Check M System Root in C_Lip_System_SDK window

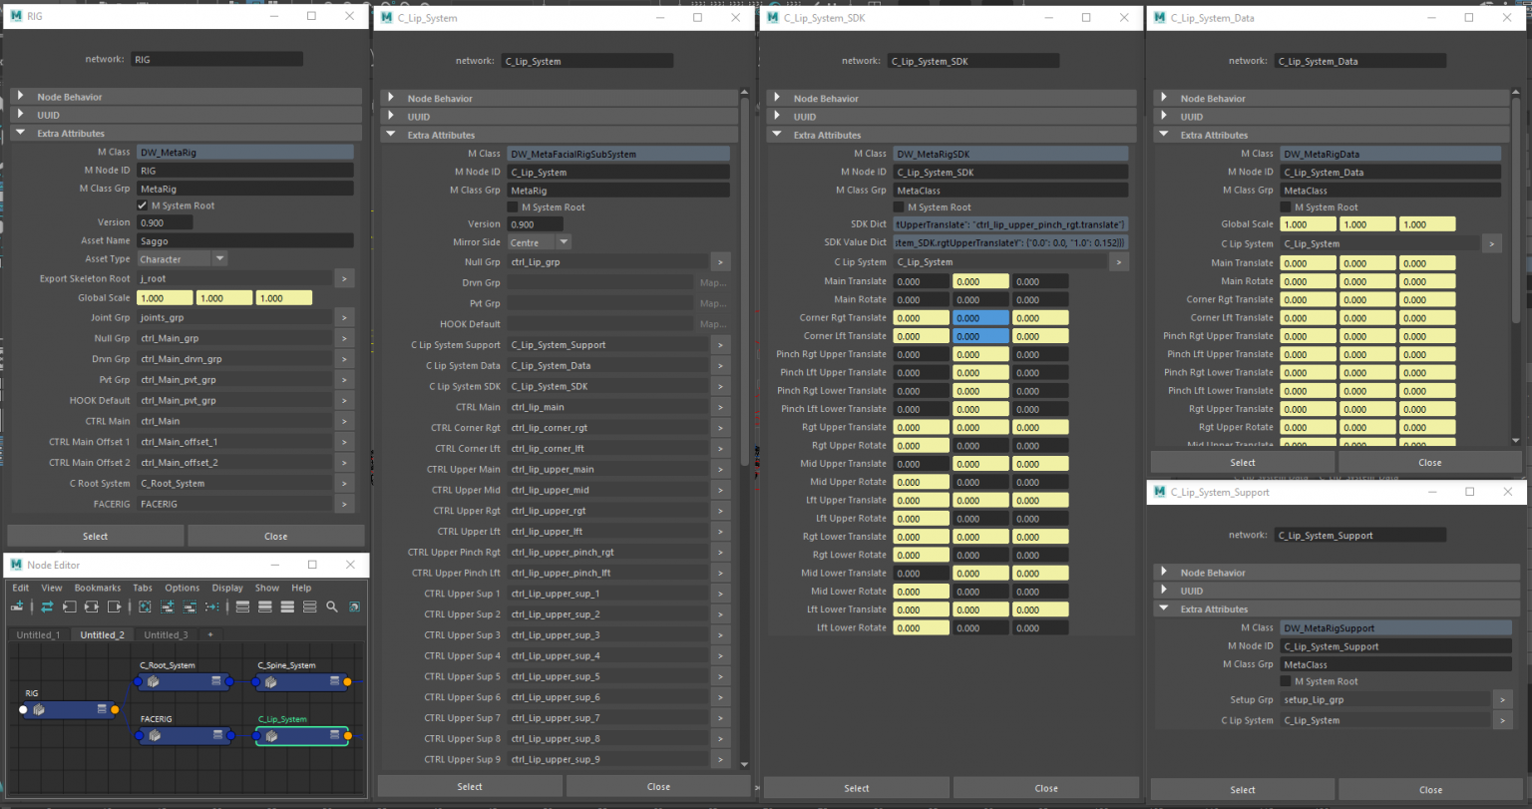tap(899, 207)
